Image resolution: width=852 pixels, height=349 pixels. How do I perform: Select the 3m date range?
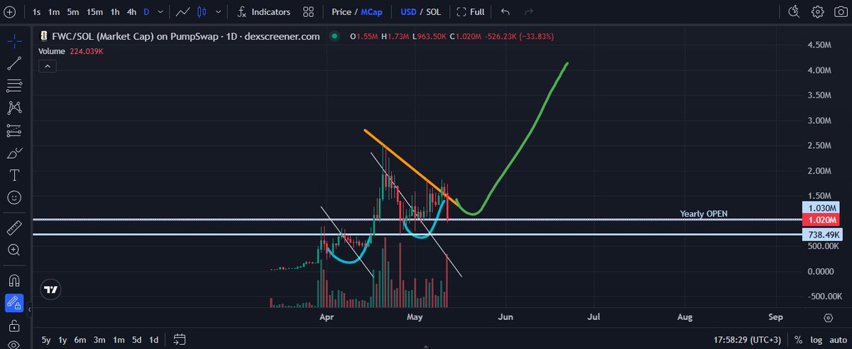pos(99,339)
